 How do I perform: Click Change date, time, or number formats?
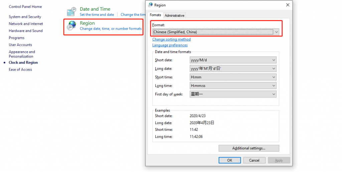(111, 29)
